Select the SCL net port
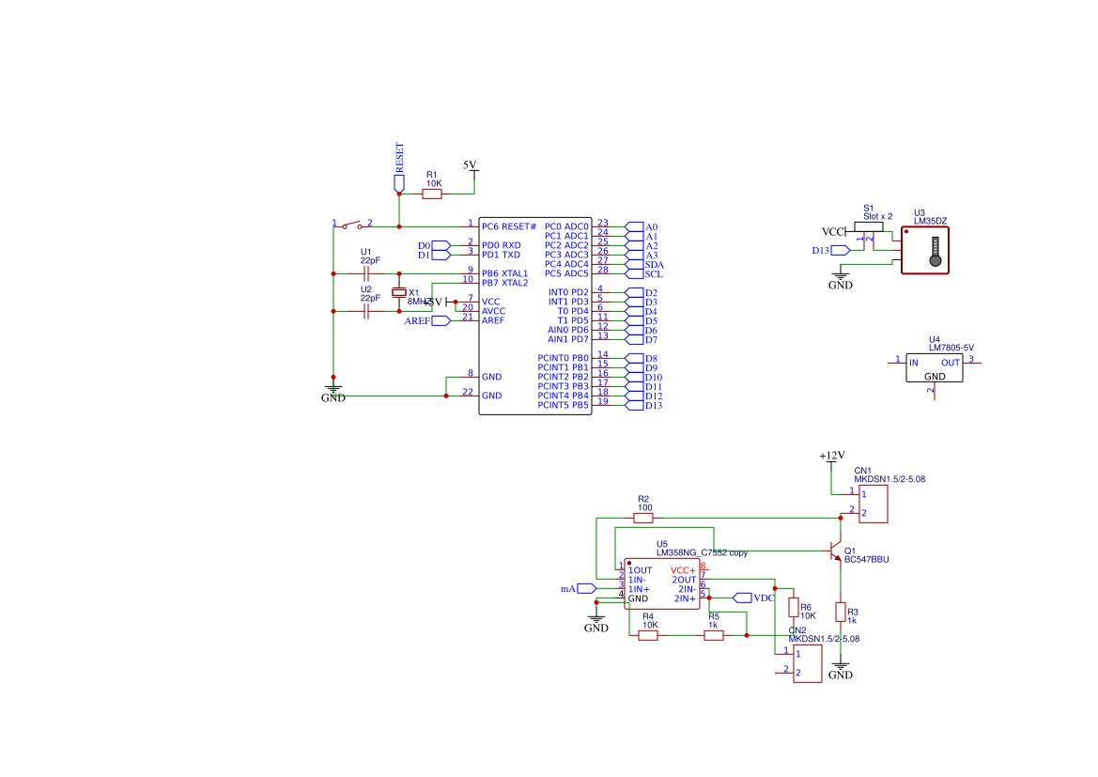This screenshot has height=777, width=1098. coord(644,274)
